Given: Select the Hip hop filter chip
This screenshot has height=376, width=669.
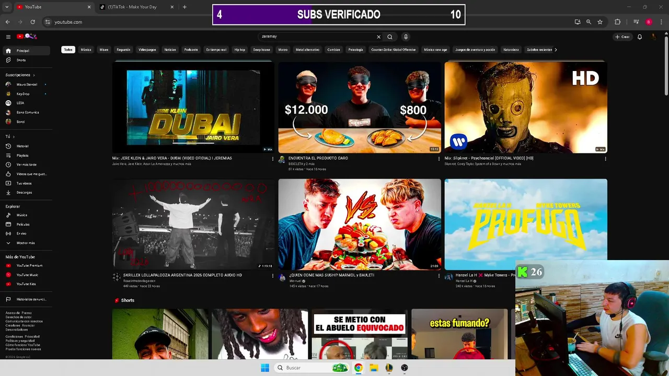Looking at the screenshot, I should point(240,50).
